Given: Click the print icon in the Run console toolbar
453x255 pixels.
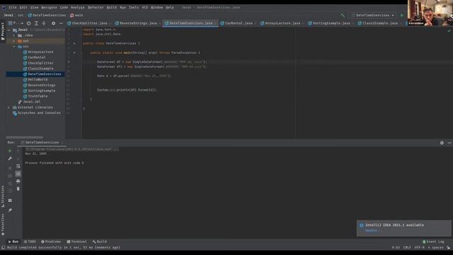Looking at the screenshot, I should (x=18, y=181).
